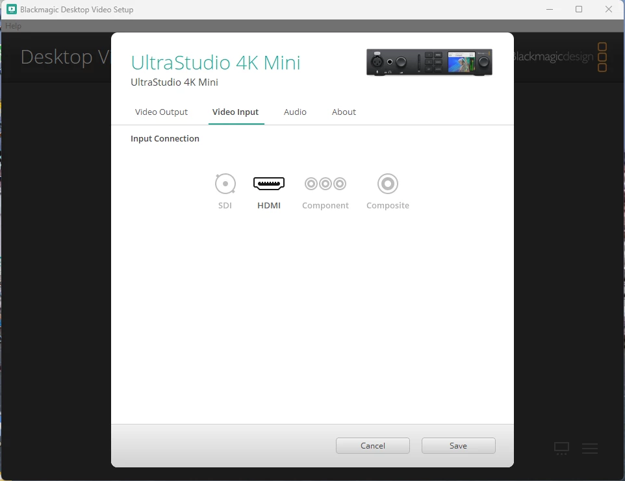Click the Blackmagicdesign logo
This screenshot has width=625, height=481.
[559, 57]
